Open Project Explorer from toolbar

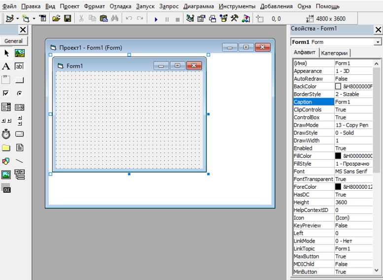(x=190, y=18)
